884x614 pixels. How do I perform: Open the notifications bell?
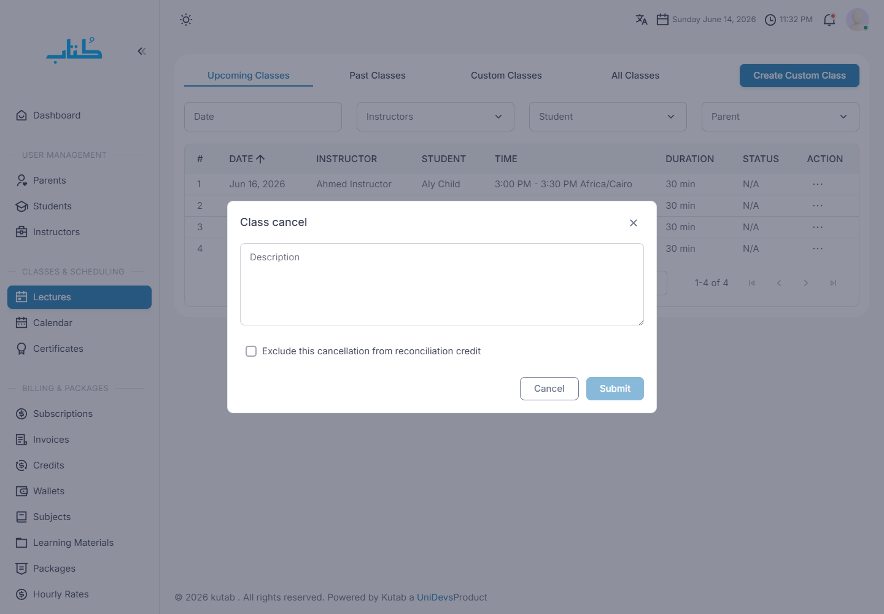(x=829, y=20)
